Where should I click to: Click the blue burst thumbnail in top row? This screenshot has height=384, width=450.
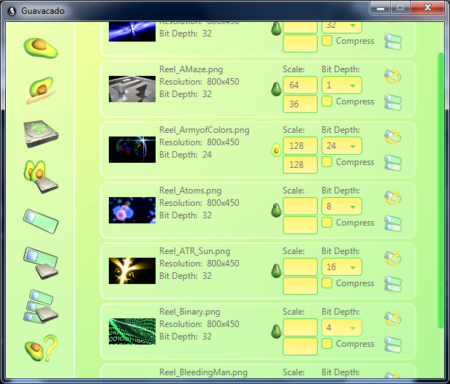pyautogui.click(x=132, y=31)
